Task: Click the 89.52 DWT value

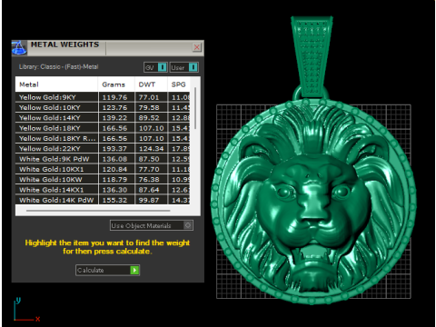Action: 149,118
